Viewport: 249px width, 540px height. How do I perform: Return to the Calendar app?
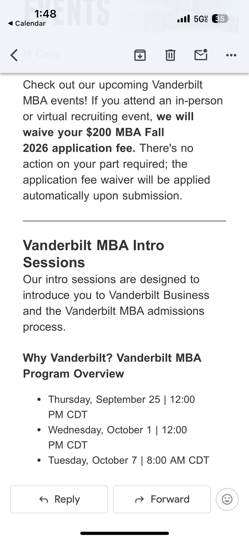27,23
